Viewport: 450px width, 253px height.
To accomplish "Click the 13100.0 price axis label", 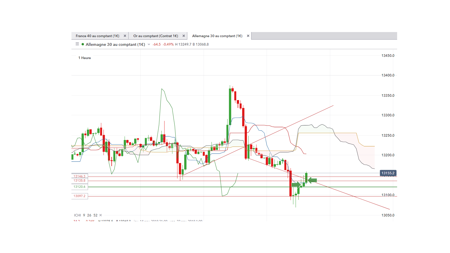I will (x=388, y=195).
